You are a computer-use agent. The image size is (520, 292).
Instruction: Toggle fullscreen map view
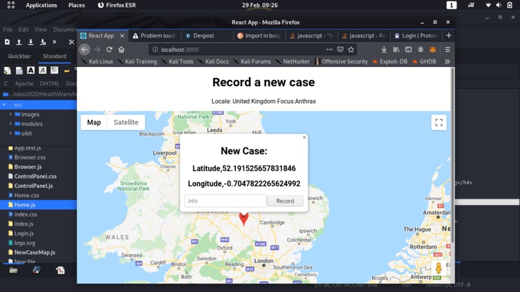pos(439,122)
